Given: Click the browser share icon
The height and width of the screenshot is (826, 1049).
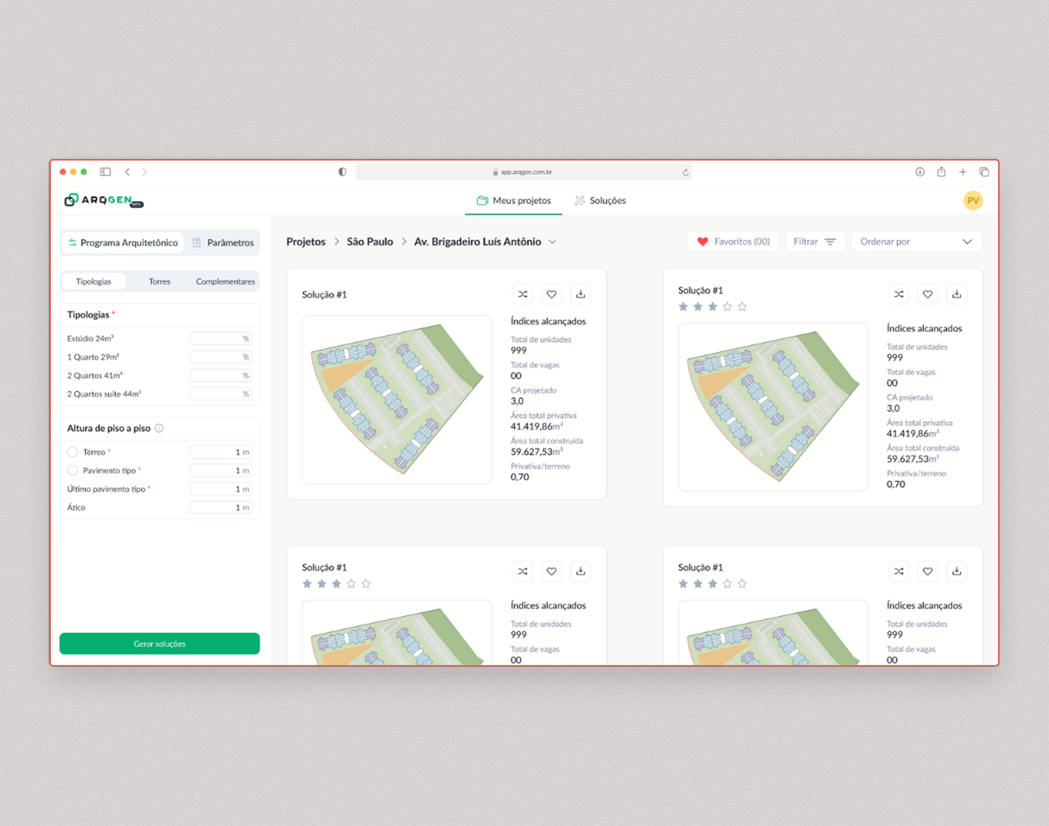Looking at the screenshot, I should (x=941, y=172).
